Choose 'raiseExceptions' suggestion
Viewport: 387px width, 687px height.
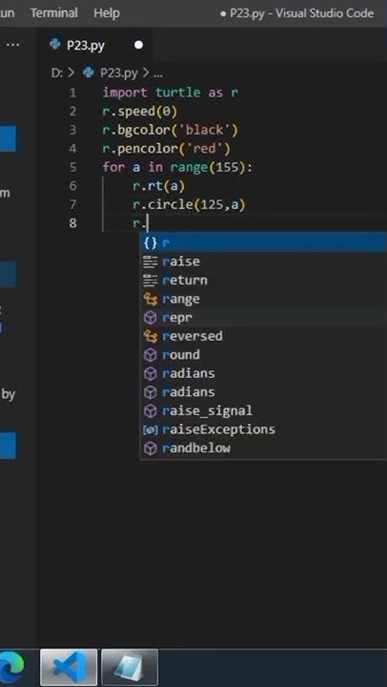coord(263,429)
